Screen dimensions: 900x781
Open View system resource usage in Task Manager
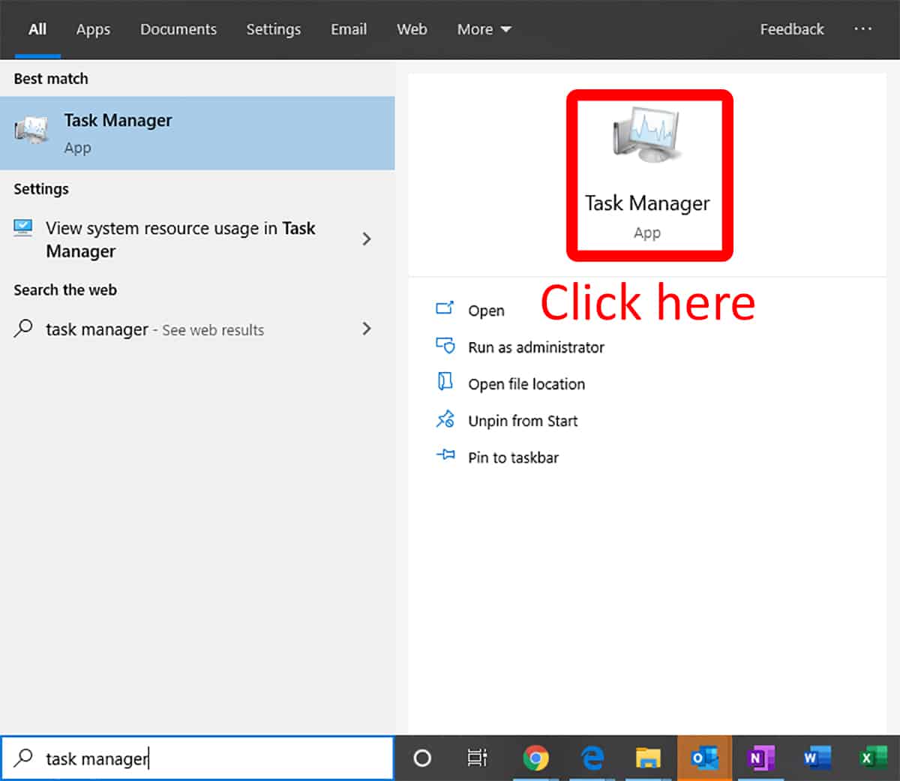197,239
